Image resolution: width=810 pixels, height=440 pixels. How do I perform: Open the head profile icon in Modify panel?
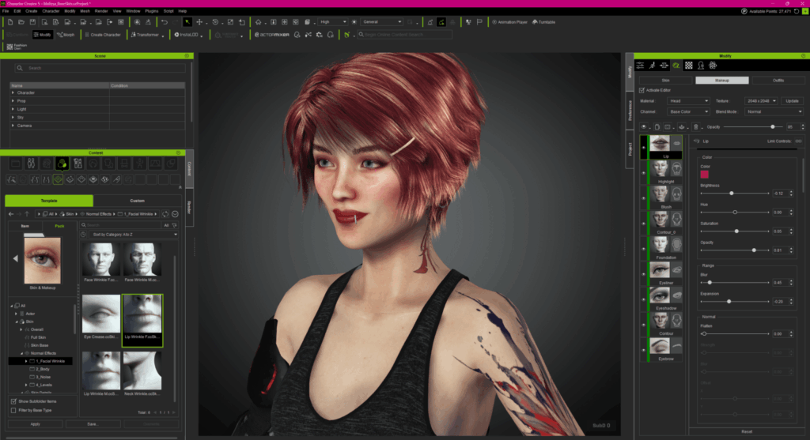coord(701,66)
